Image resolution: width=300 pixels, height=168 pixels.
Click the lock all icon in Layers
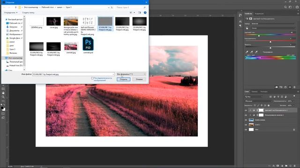click(x=269, y=105)
